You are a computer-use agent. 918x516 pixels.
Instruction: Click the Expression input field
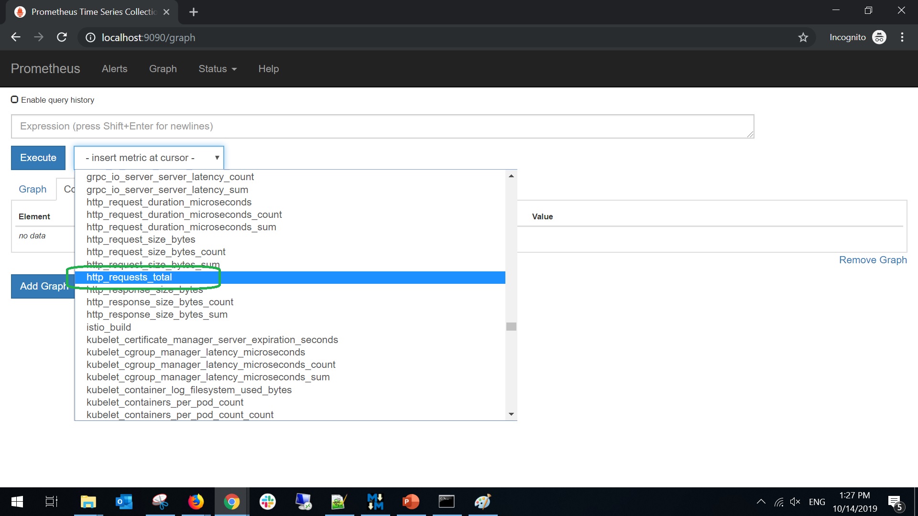click(x=382, y=126)
